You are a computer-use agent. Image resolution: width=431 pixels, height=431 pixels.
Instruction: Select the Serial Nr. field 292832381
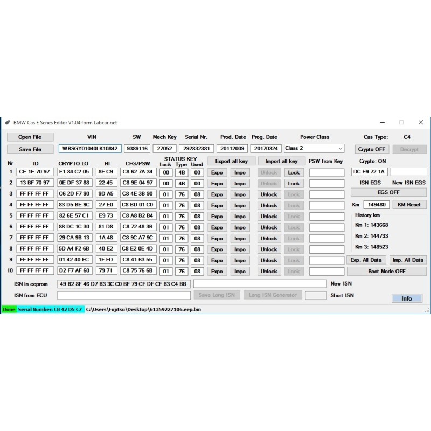196,149
